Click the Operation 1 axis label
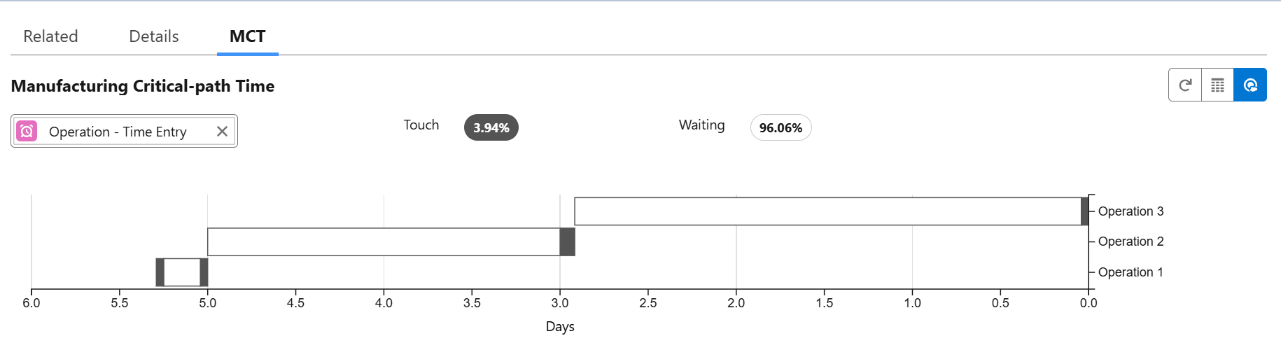 point(1130,272)
